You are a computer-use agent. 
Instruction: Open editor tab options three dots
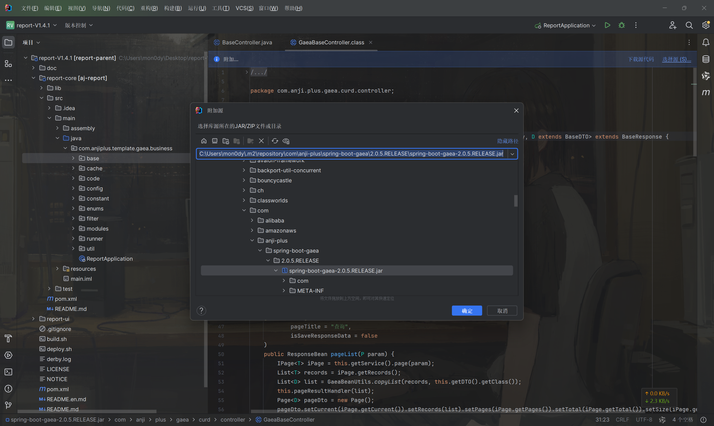(689, 42)
